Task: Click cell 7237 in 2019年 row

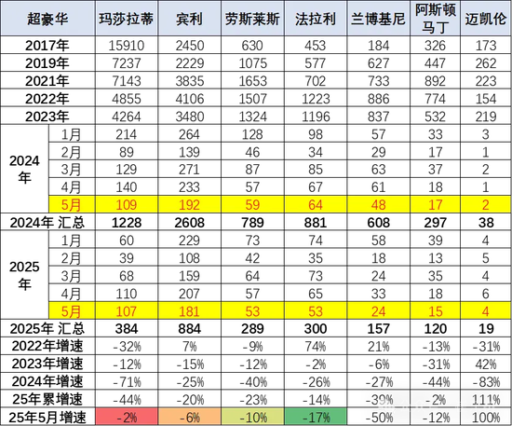Action: 127,62
